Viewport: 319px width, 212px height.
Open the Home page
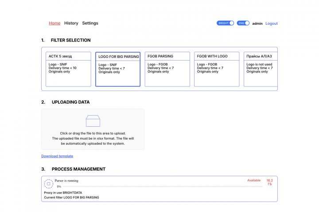tap(54, 23)
